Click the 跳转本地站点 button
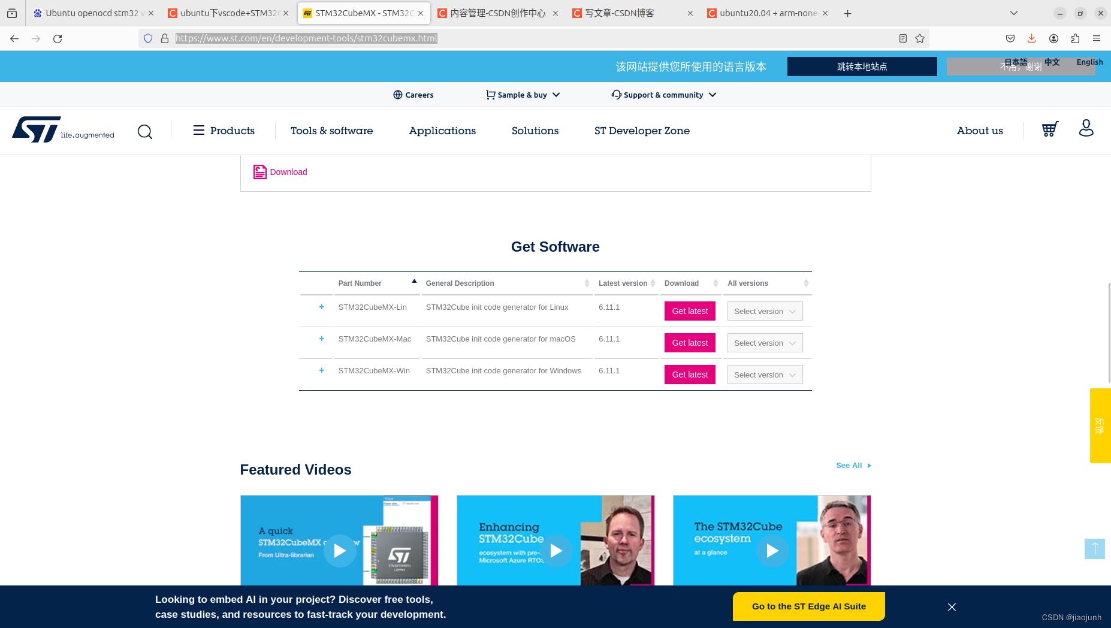Viewport: 1111px width, 628px height. pyautogui.click(x=862, y=67)
